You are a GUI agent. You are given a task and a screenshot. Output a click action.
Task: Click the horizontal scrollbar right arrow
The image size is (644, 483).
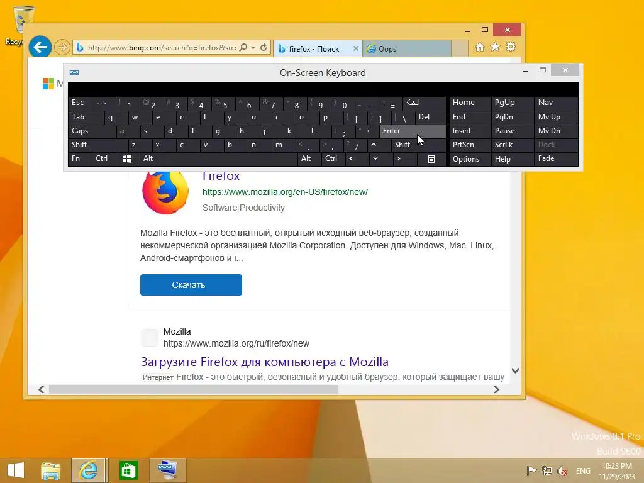(x=496, y=389)
